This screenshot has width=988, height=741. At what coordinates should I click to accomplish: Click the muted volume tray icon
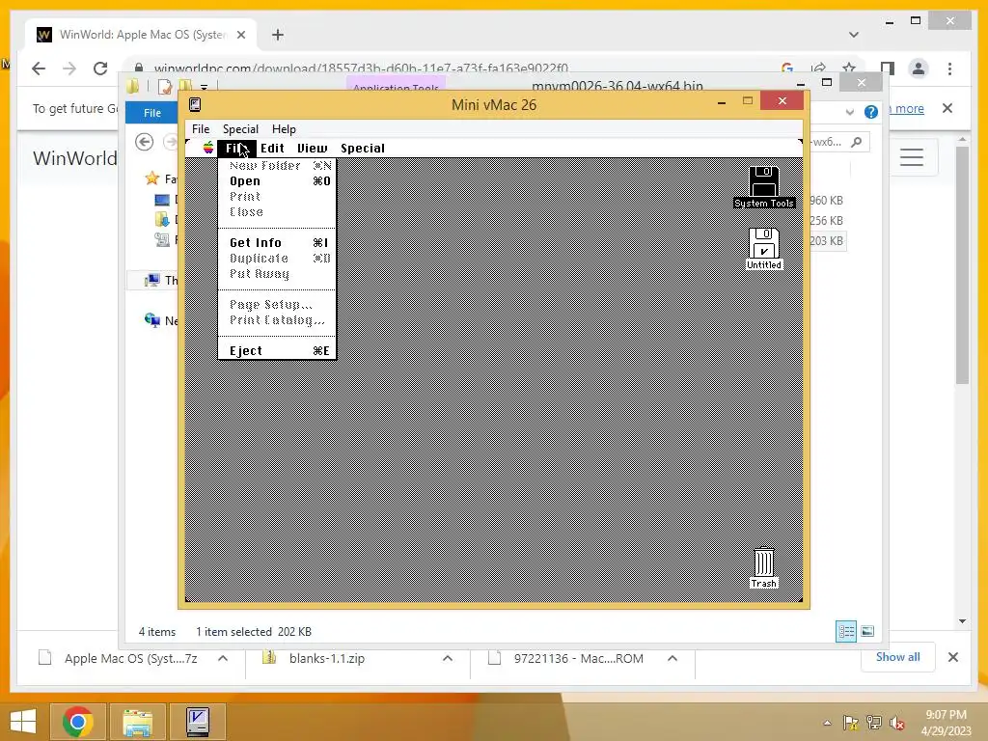897,723
